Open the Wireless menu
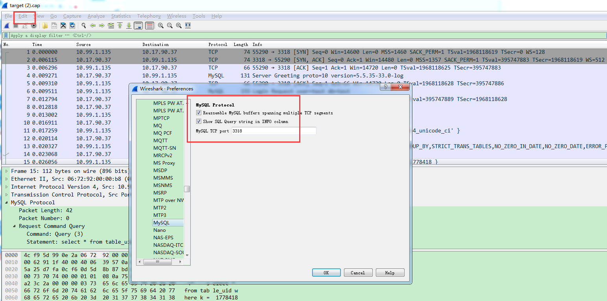 tap(177, 16)
